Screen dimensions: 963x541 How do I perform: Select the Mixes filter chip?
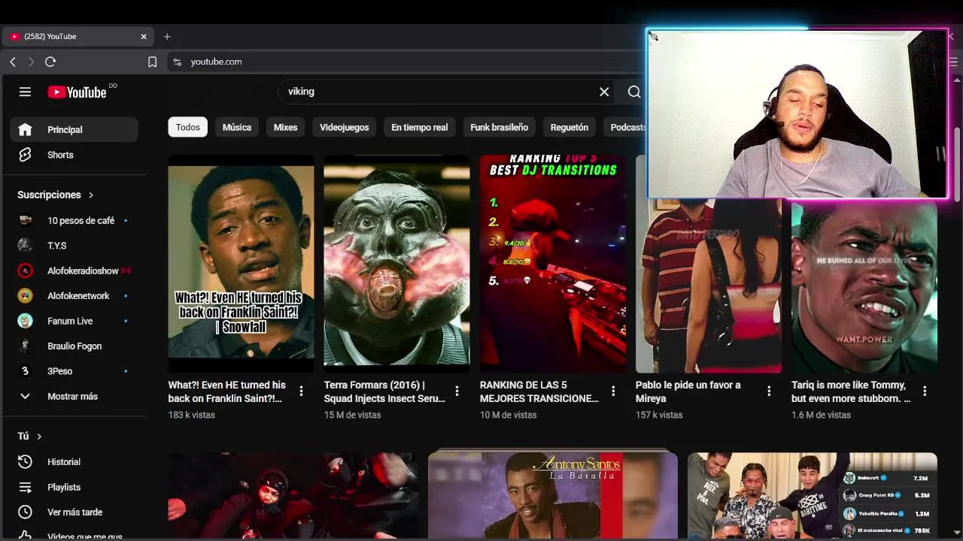point(285,127)
